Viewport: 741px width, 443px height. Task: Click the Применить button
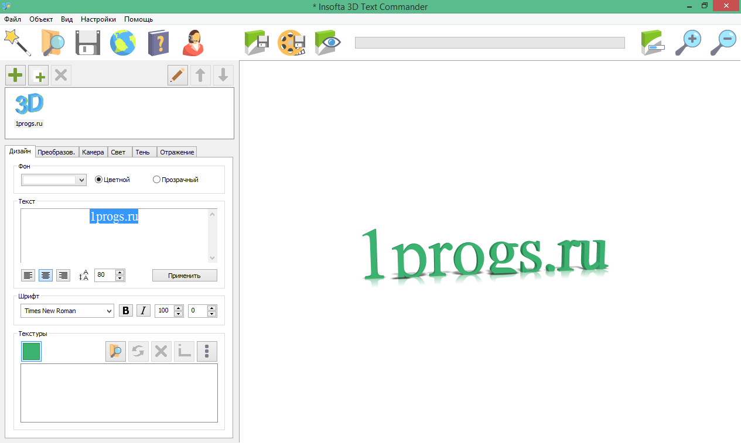click(185, 275)
